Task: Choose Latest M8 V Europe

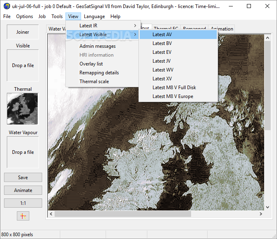Action: coord(178,96)
